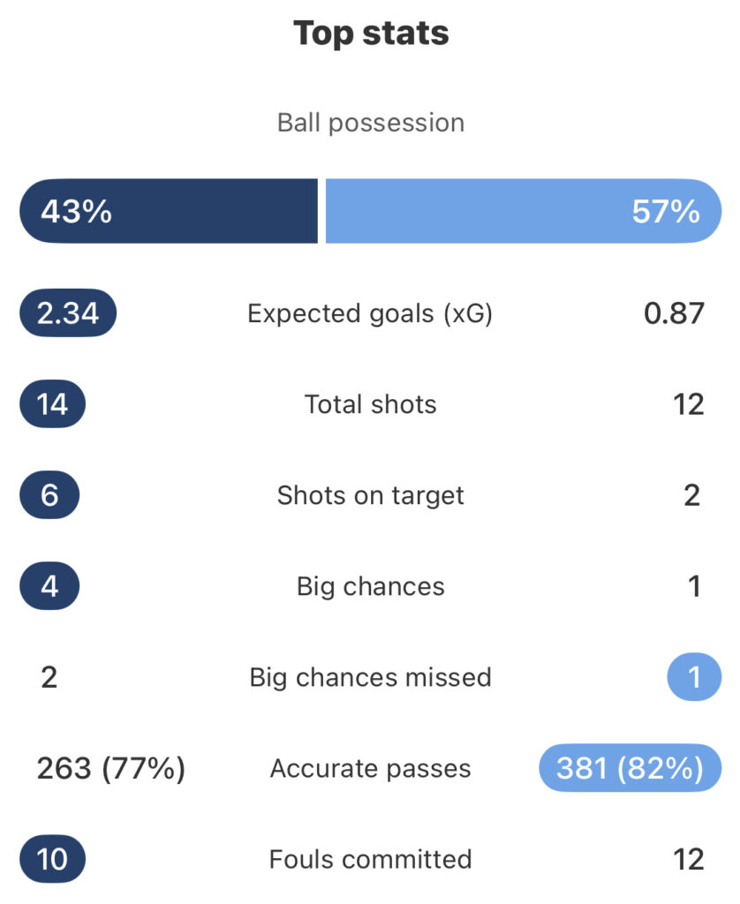Screen dimensions: 740x904
Task: Select the Shots on target label
Action: (370, 496)
